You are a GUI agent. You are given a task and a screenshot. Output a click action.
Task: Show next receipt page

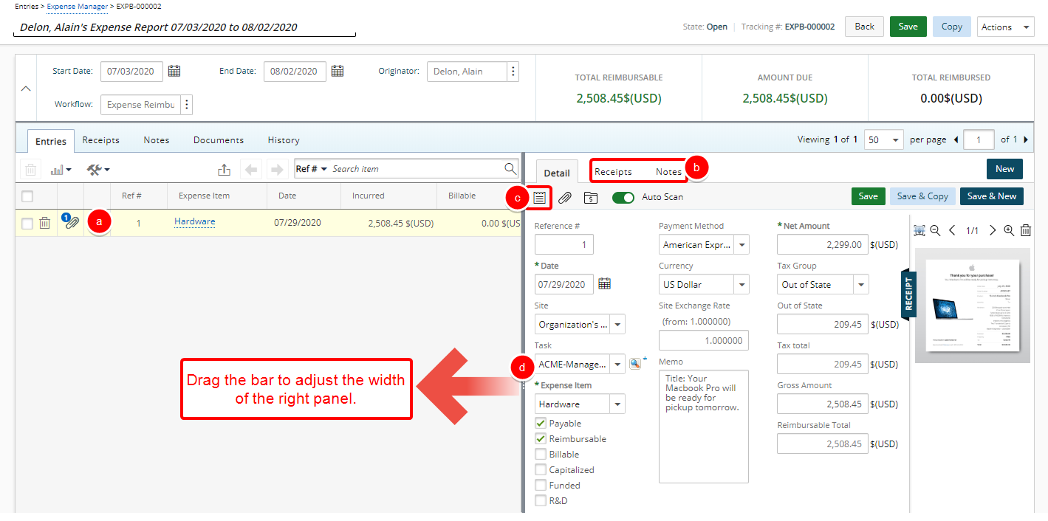[x=993, y=231]
